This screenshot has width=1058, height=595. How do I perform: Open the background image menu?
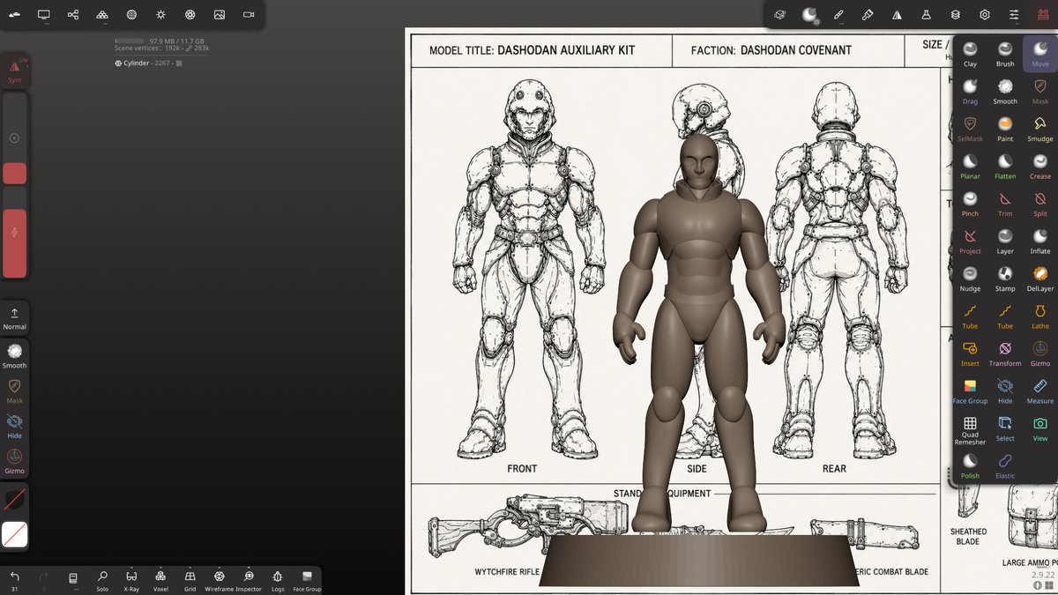[x=220, y=15]
